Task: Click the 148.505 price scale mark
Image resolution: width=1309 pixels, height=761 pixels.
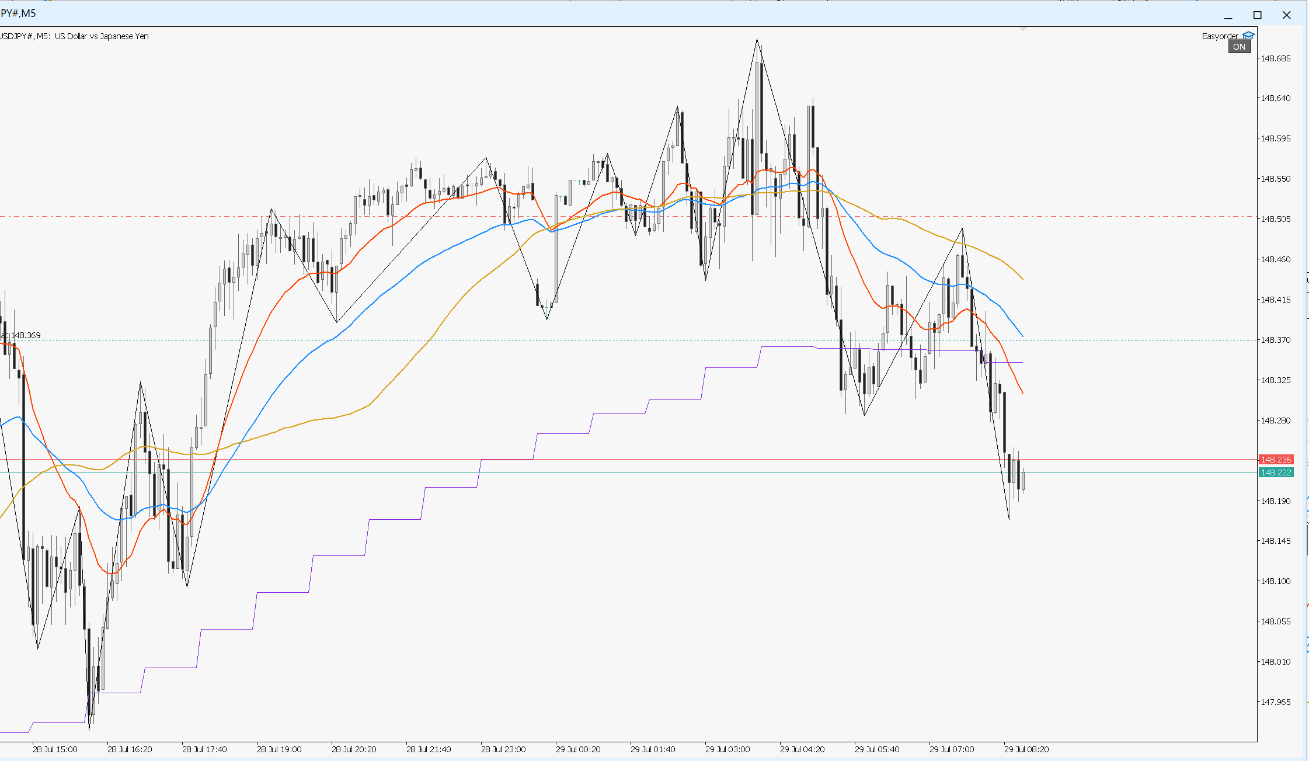Action: pos(1276,219)
